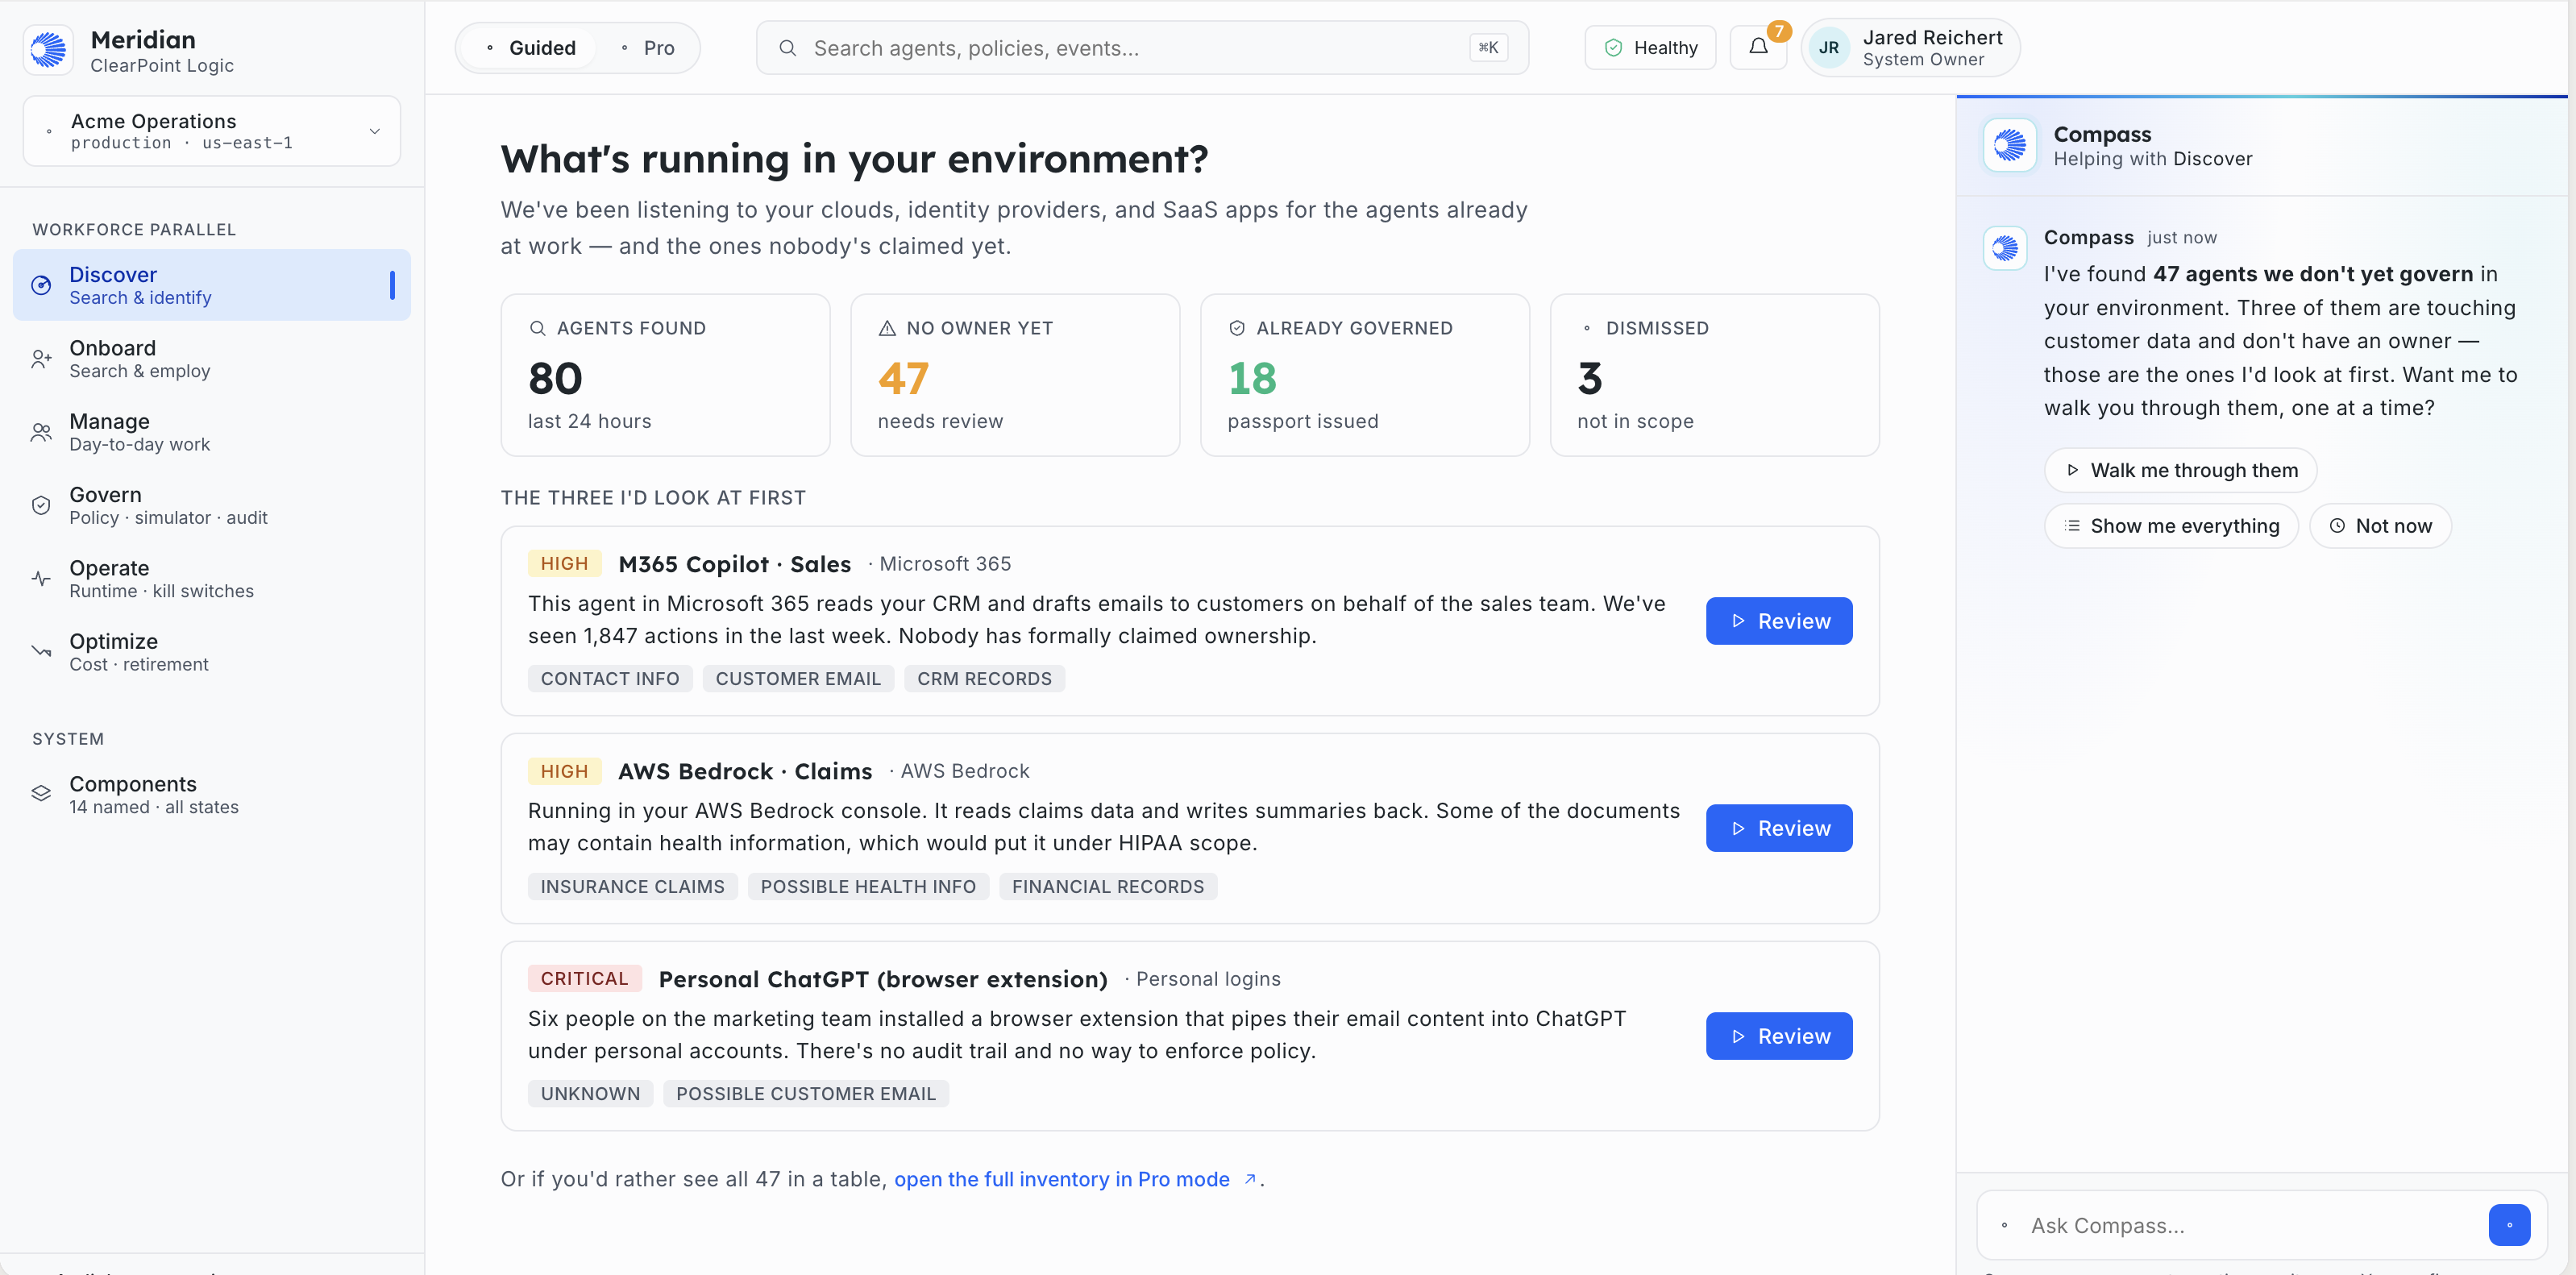Viewport: 2576px width, 1275px height.
Task: Click Walk me through them
Action: 2180,470
